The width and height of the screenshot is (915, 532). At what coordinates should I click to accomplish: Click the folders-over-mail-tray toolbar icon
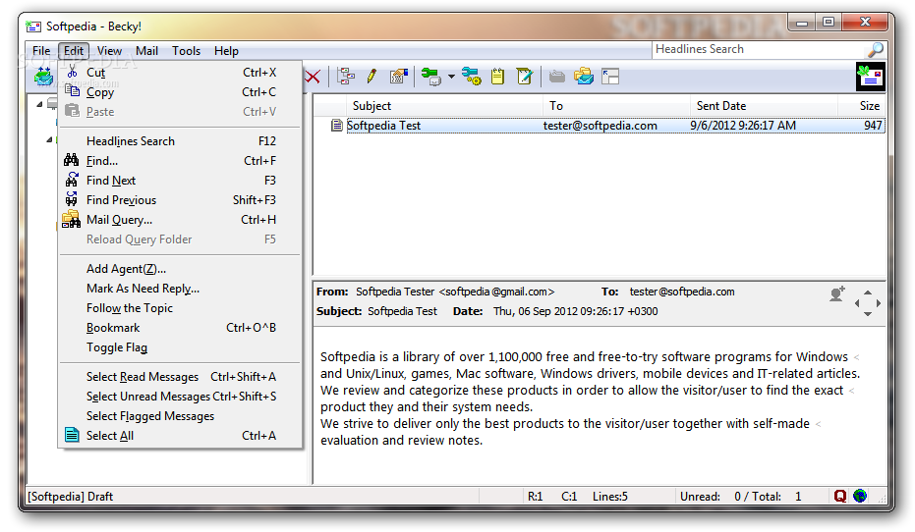(x=584, y=77)
